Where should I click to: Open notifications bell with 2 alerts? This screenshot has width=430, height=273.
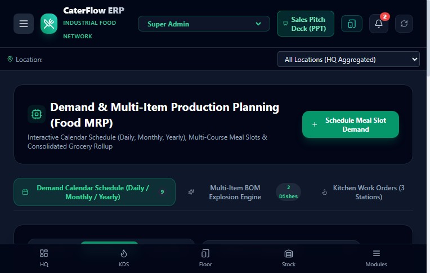[x=379, y=24]
